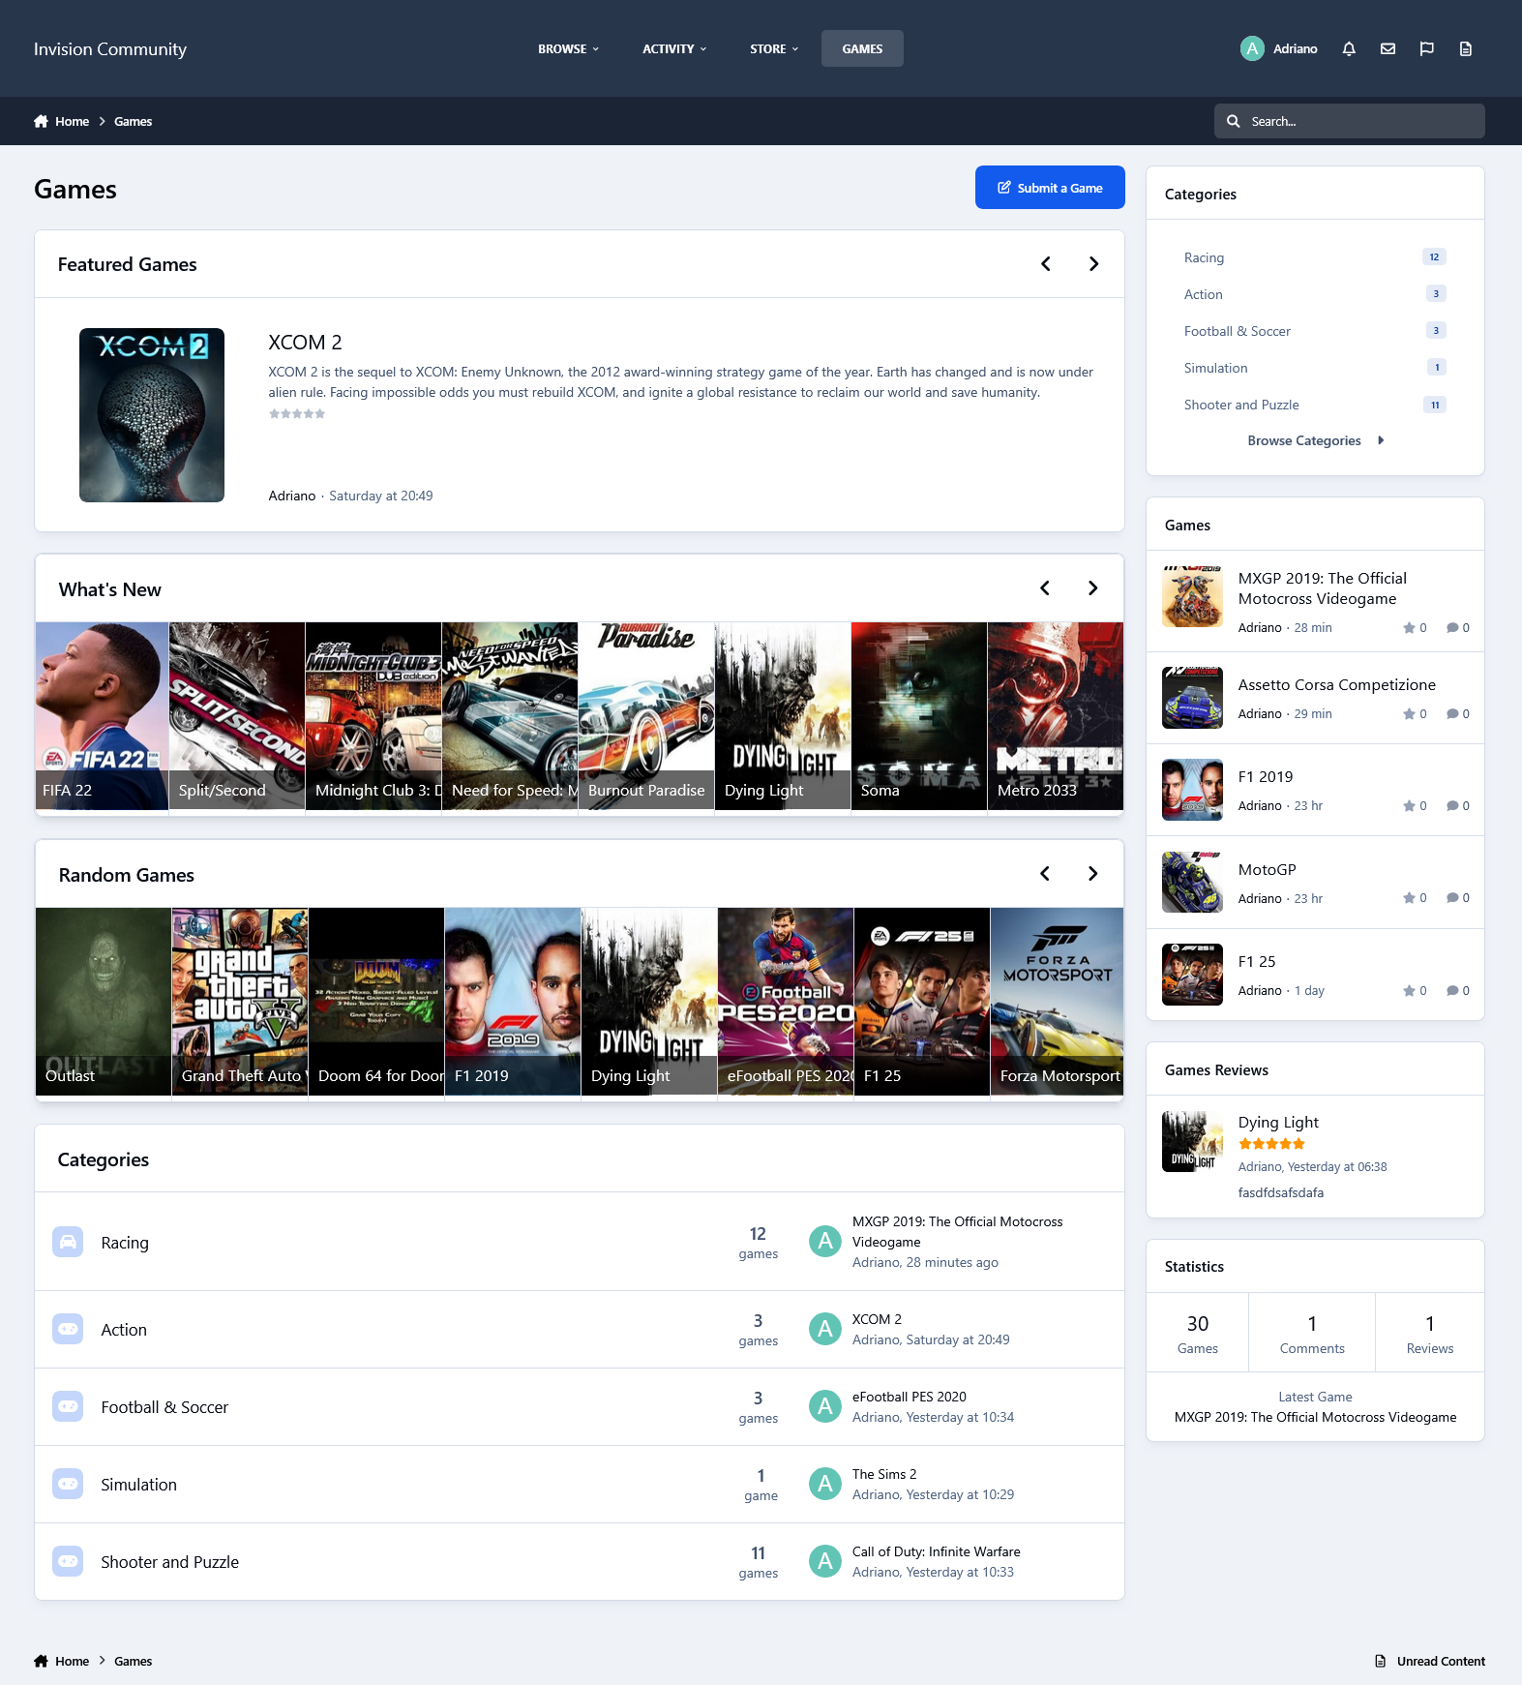Click the Home icon in top breadcrumb
The image size is (1522, 1685).
[41, 121]
